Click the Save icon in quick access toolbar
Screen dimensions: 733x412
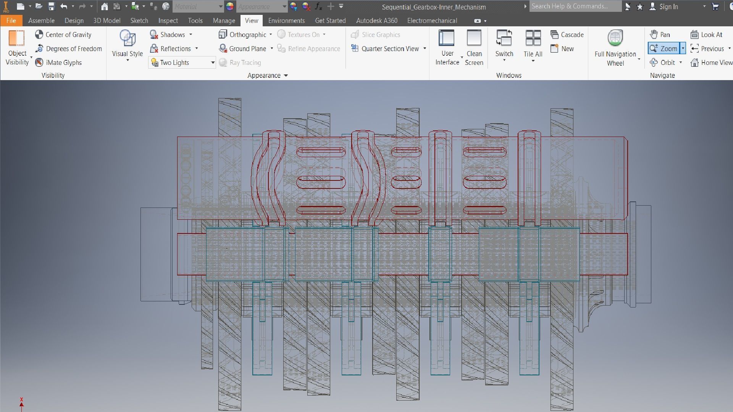click(51, 6)
